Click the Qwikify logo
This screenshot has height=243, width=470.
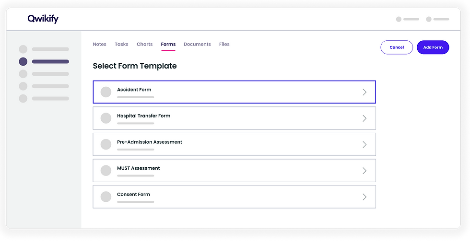pos(43,19)
